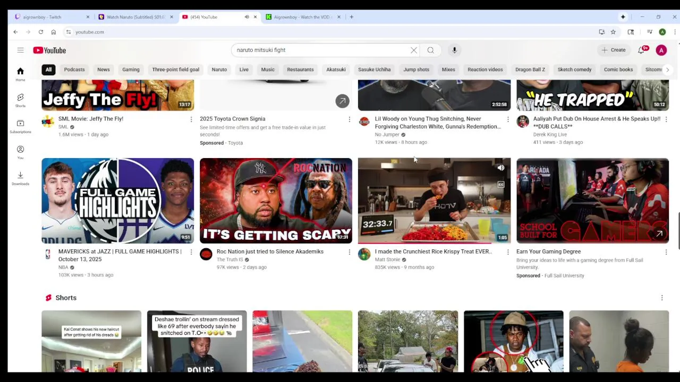Image resolution: width=680 pixels, height=382 pixels.
Task: Click the YouTube logo
Action: point(49,50)
